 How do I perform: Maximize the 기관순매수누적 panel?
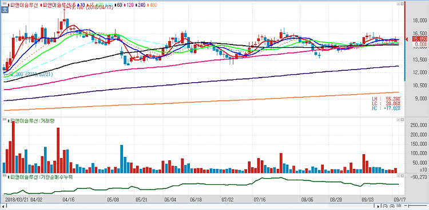(402, 176)
